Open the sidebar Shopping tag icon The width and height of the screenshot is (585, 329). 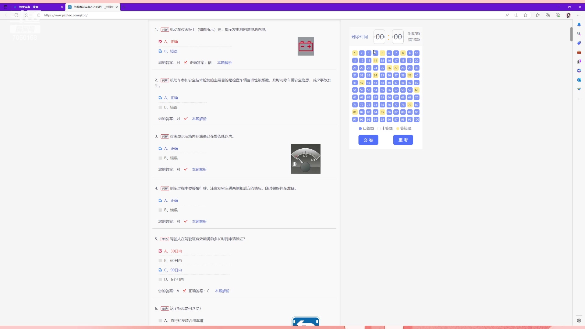579,43
